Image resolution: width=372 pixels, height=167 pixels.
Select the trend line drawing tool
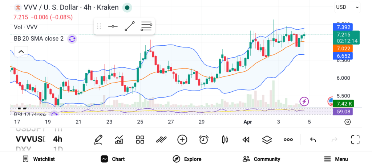coord(129,26)
